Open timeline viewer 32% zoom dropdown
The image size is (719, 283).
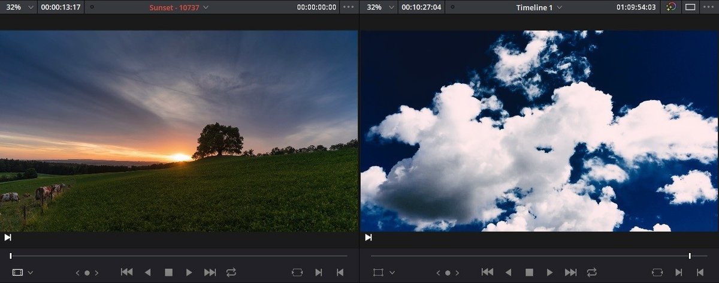(x=380, y=7)
